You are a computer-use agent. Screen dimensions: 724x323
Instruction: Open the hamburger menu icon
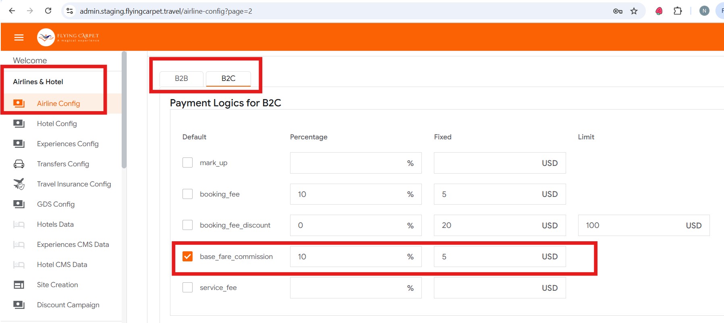pyautogui.click(x=19, y=37)
